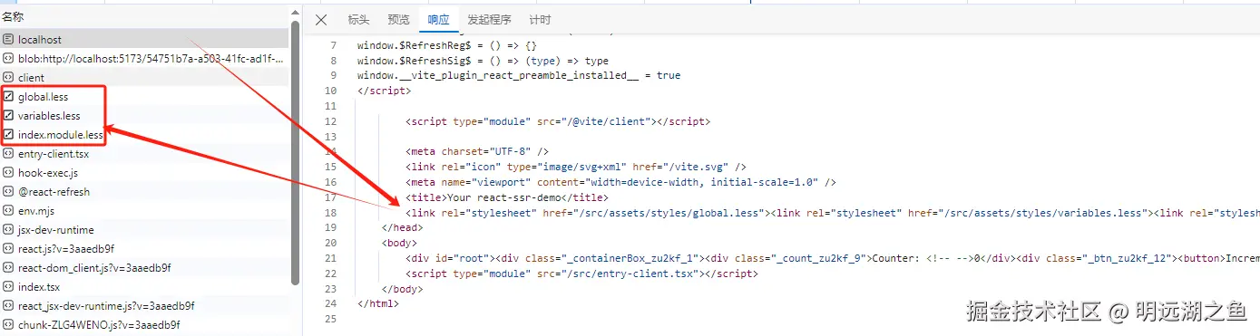Image resolution: width=1260 pixels, height=336 pixels.
Task: Switch to the 标头 tab
Action: 358,20
